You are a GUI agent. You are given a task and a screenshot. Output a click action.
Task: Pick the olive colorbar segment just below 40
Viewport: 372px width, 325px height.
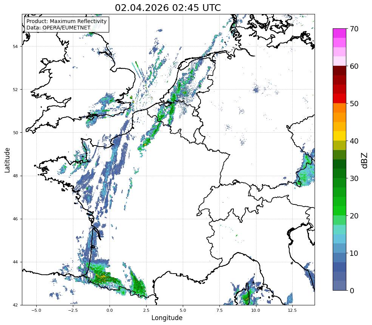click(x=340, y=145)
